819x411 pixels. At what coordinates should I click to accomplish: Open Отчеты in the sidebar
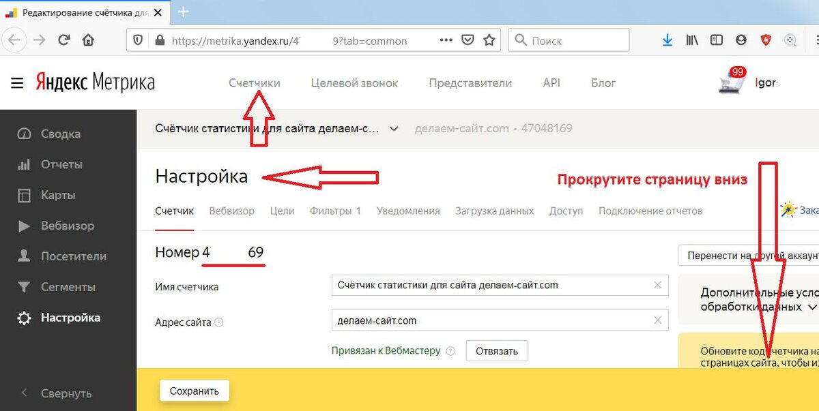pos(61,164)
